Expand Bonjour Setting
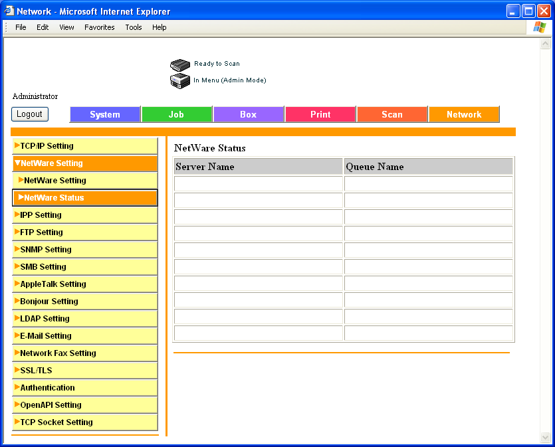The width and height of the screenshot is (555, 447). [x=85, y=302]
